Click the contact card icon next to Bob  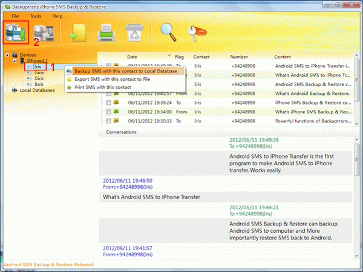(30, 84)
